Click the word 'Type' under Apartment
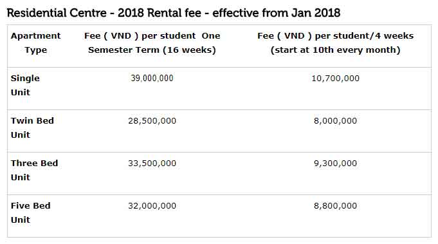This screenshot has width=438, height=244. [x=36, y=50]
